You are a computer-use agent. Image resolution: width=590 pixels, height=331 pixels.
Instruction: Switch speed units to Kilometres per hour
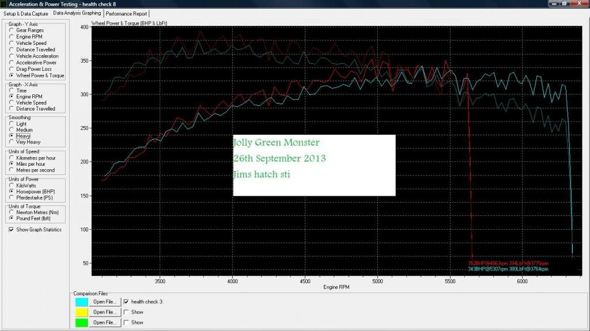12,158
